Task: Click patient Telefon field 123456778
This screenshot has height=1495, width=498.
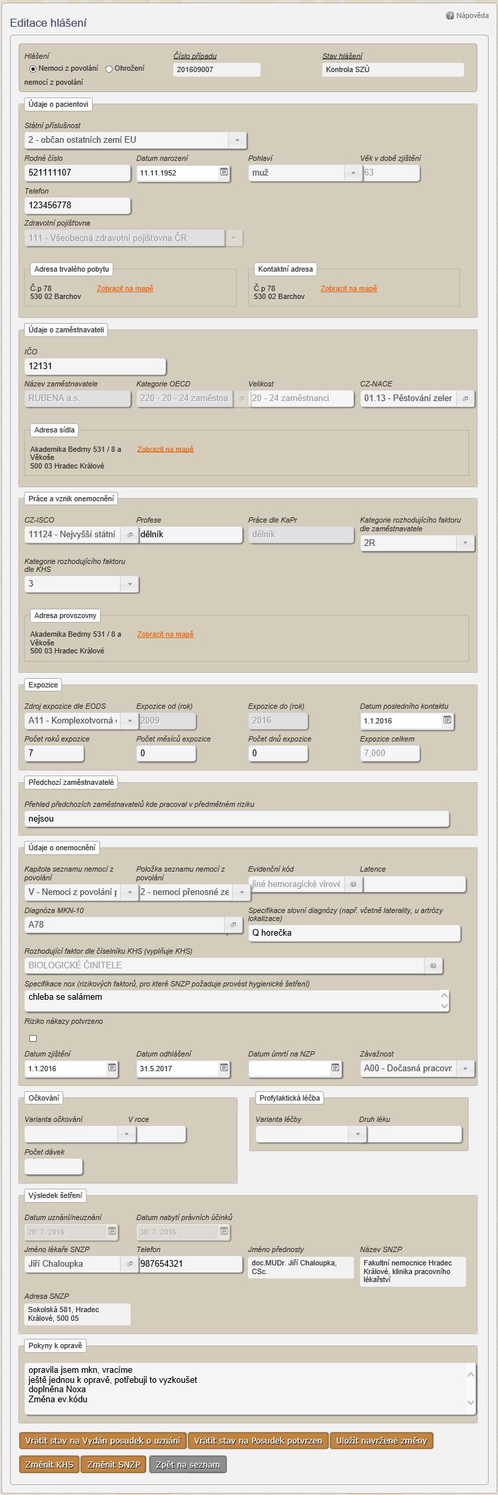Action: pos(77,206)
